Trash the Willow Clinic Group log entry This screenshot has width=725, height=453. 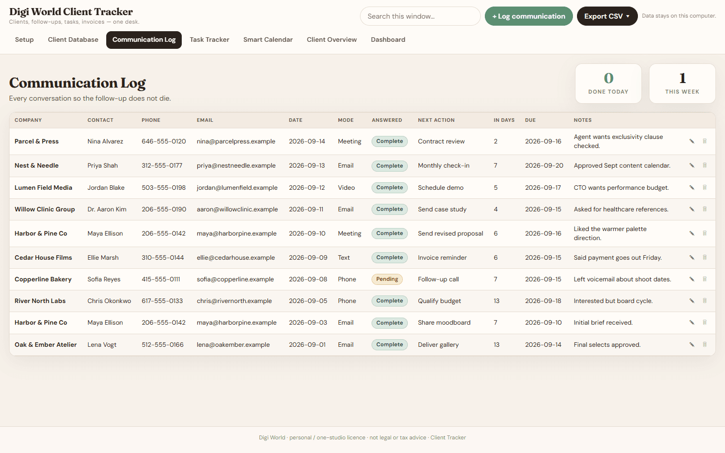[705, 209]
